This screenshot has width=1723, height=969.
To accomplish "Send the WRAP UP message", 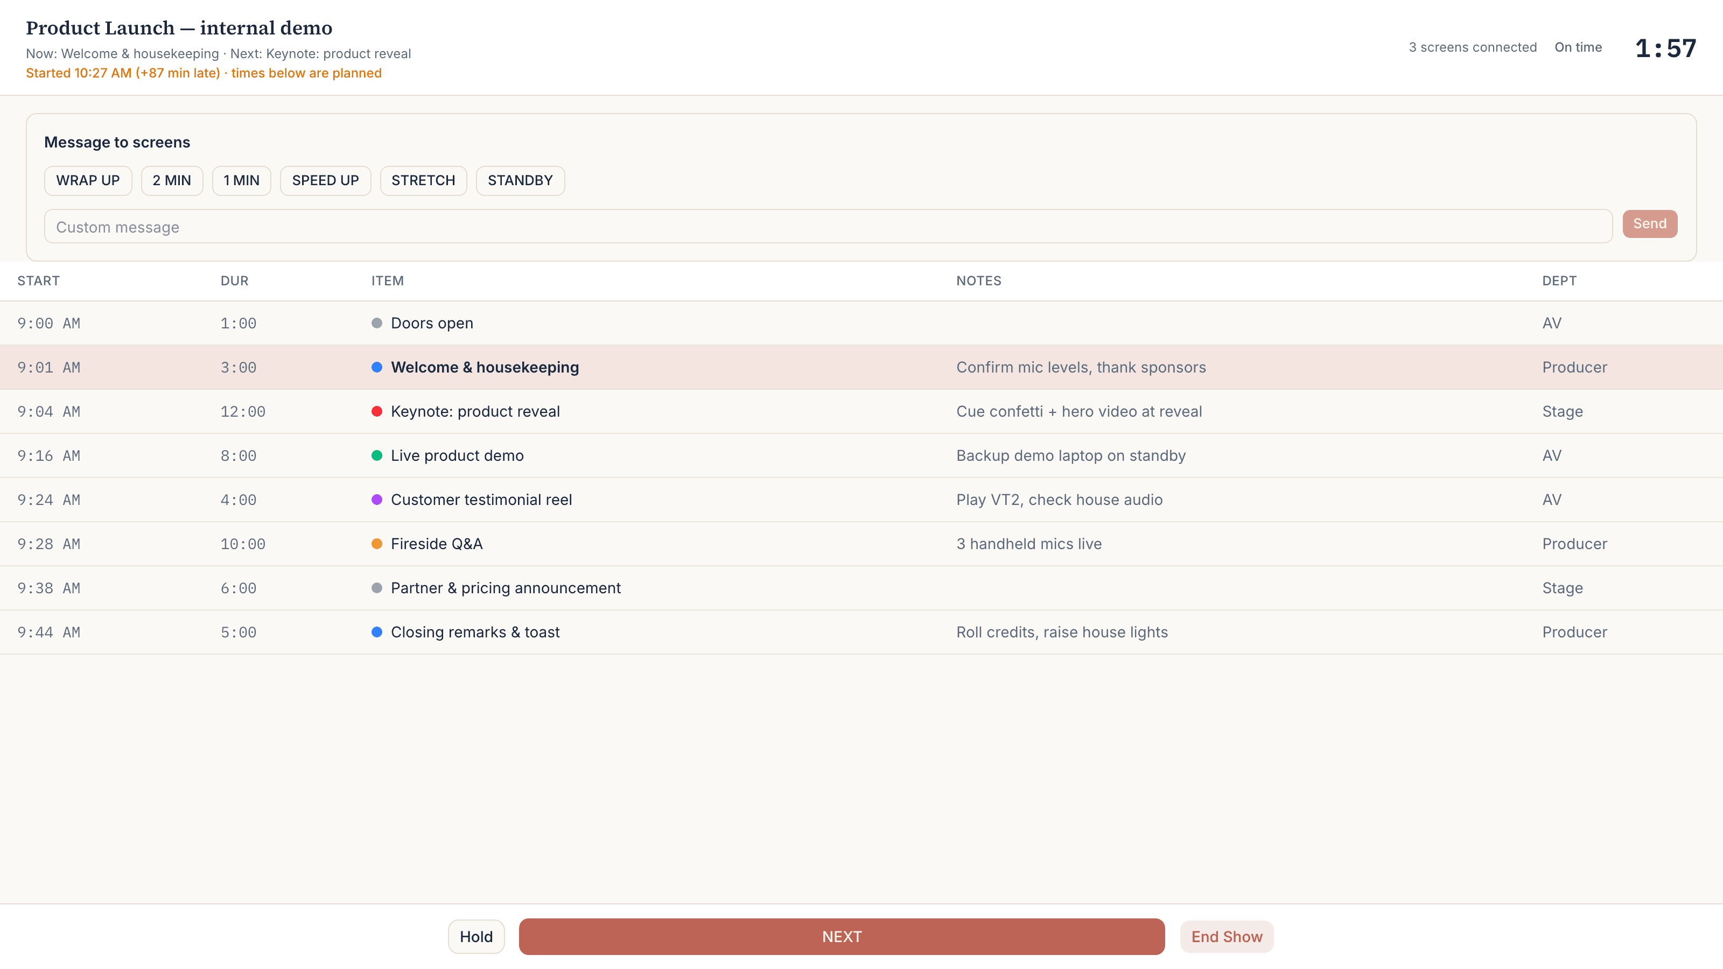I will 88,180.
